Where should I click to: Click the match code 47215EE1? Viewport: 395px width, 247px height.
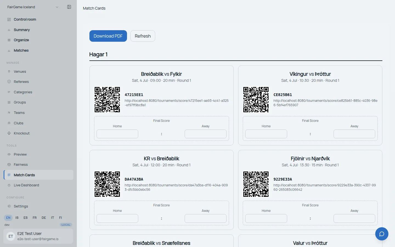click(x=134, y=95)
